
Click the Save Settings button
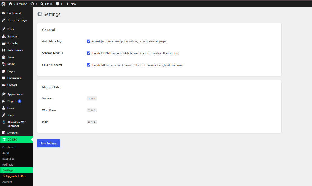48,143
